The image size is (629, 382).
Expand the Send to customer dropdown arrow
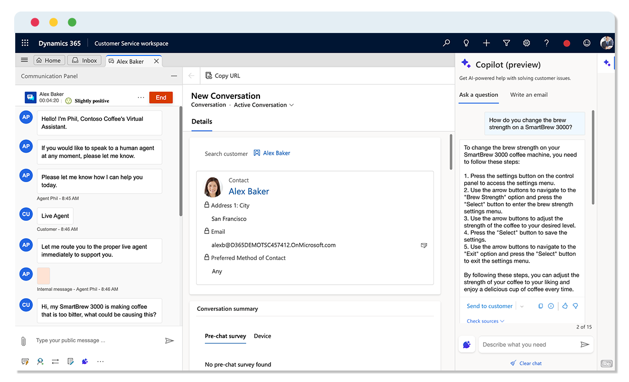(x=522, y=307)
